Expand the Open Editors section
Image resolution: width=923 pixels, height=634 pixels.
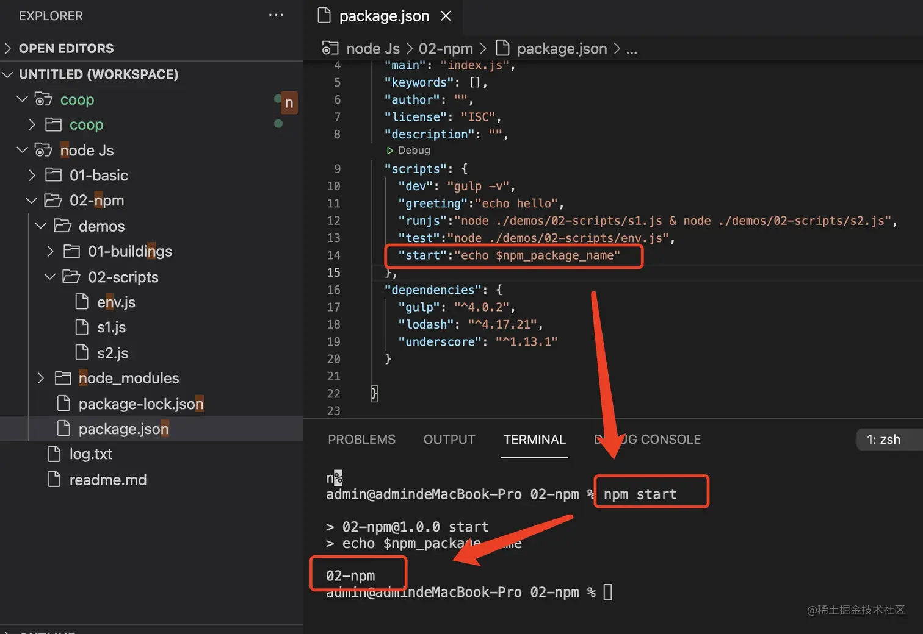(x=8, y=48)
